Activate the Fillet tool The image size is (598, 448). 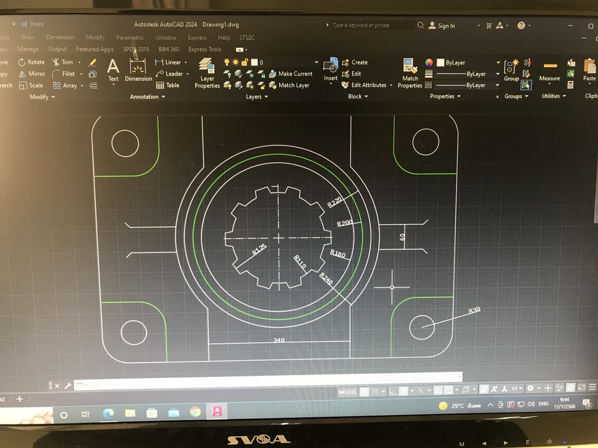[x=64, y=74]
